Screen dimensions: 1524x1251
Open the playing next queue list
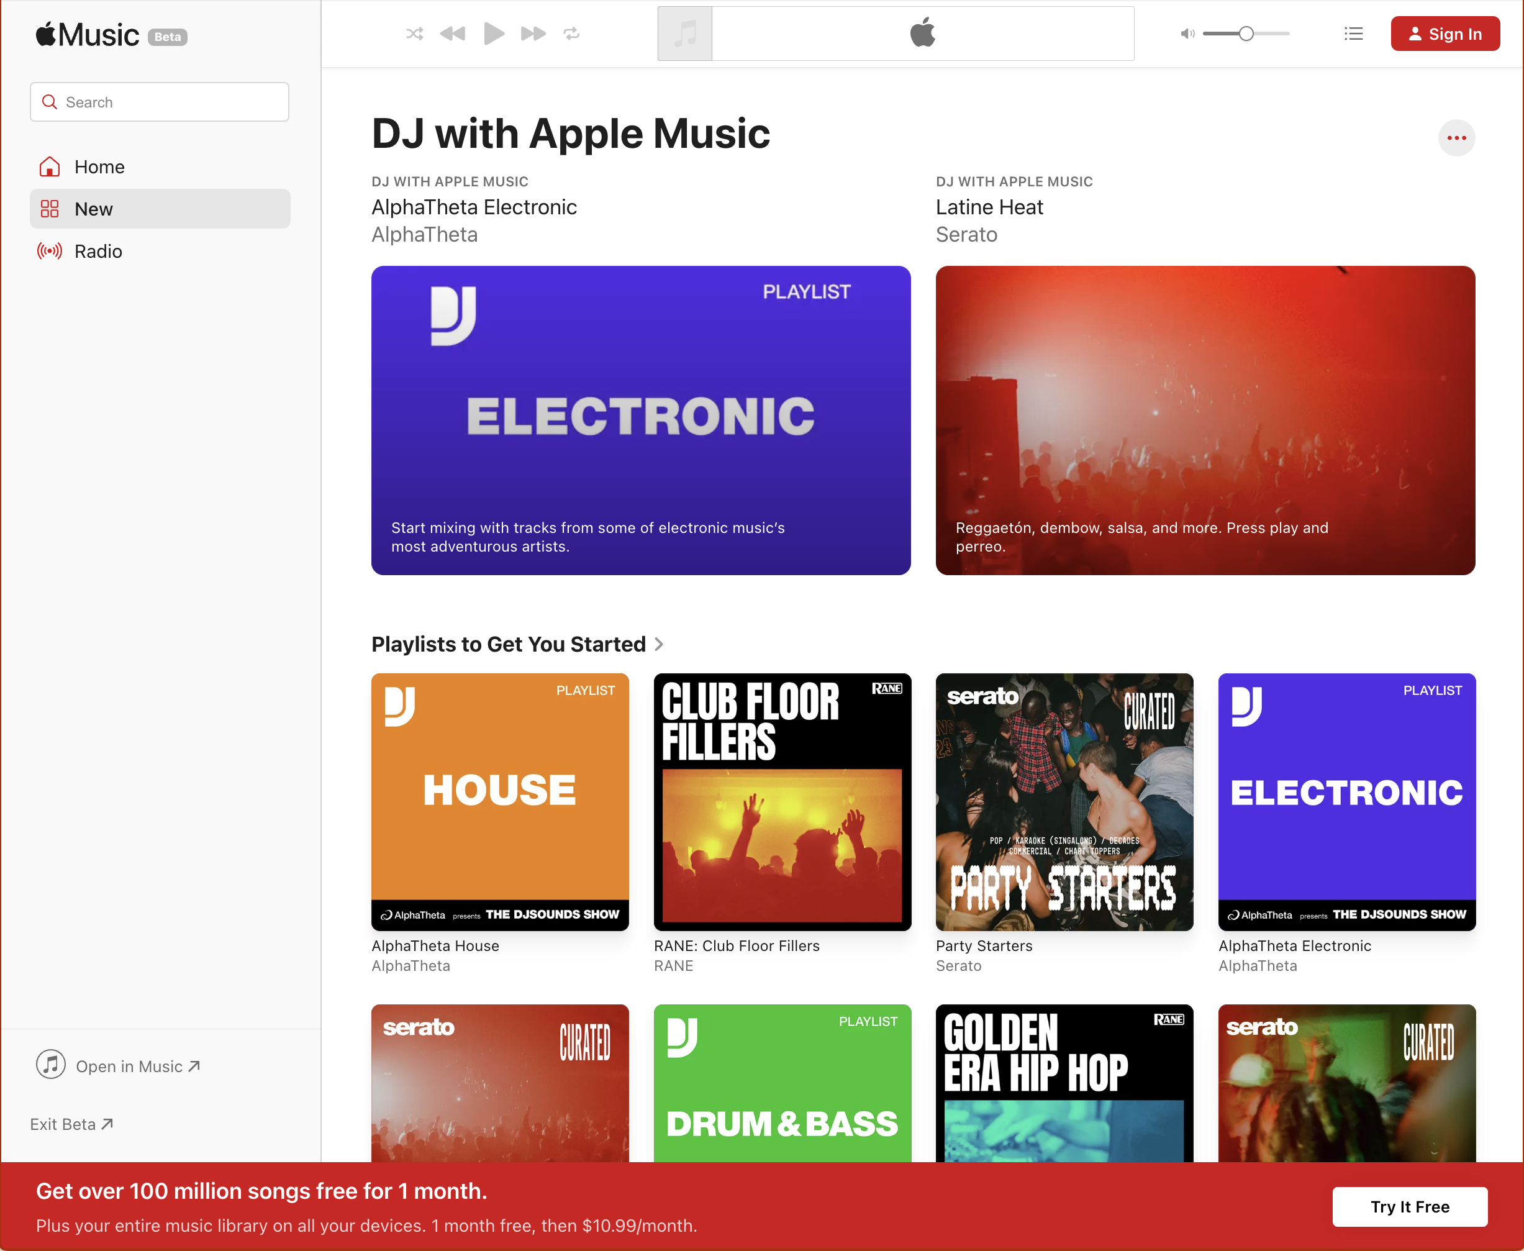(x=1353, y=33)
